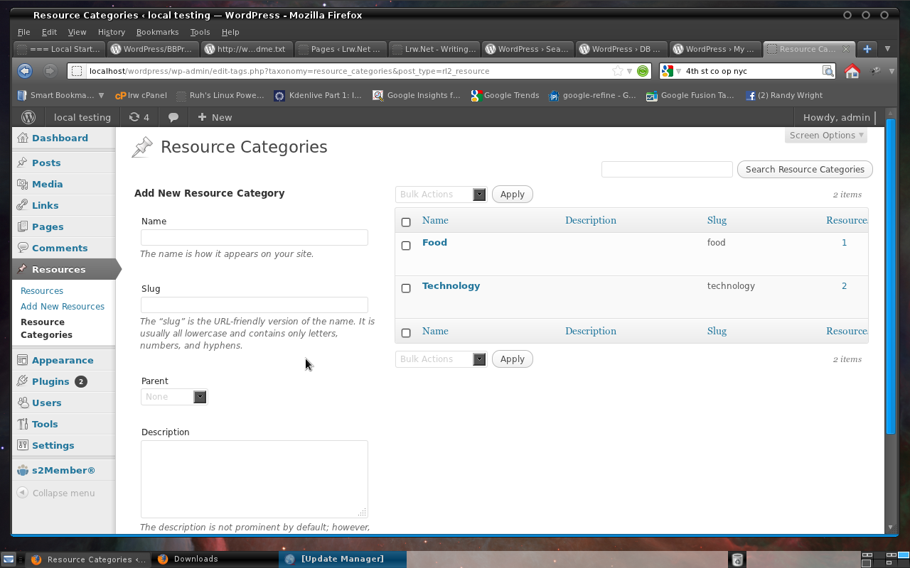Click the Search Resource Categories button
The width and height of the screenshot is (910, 568).
pyautogui.click(x=805, y=170)
